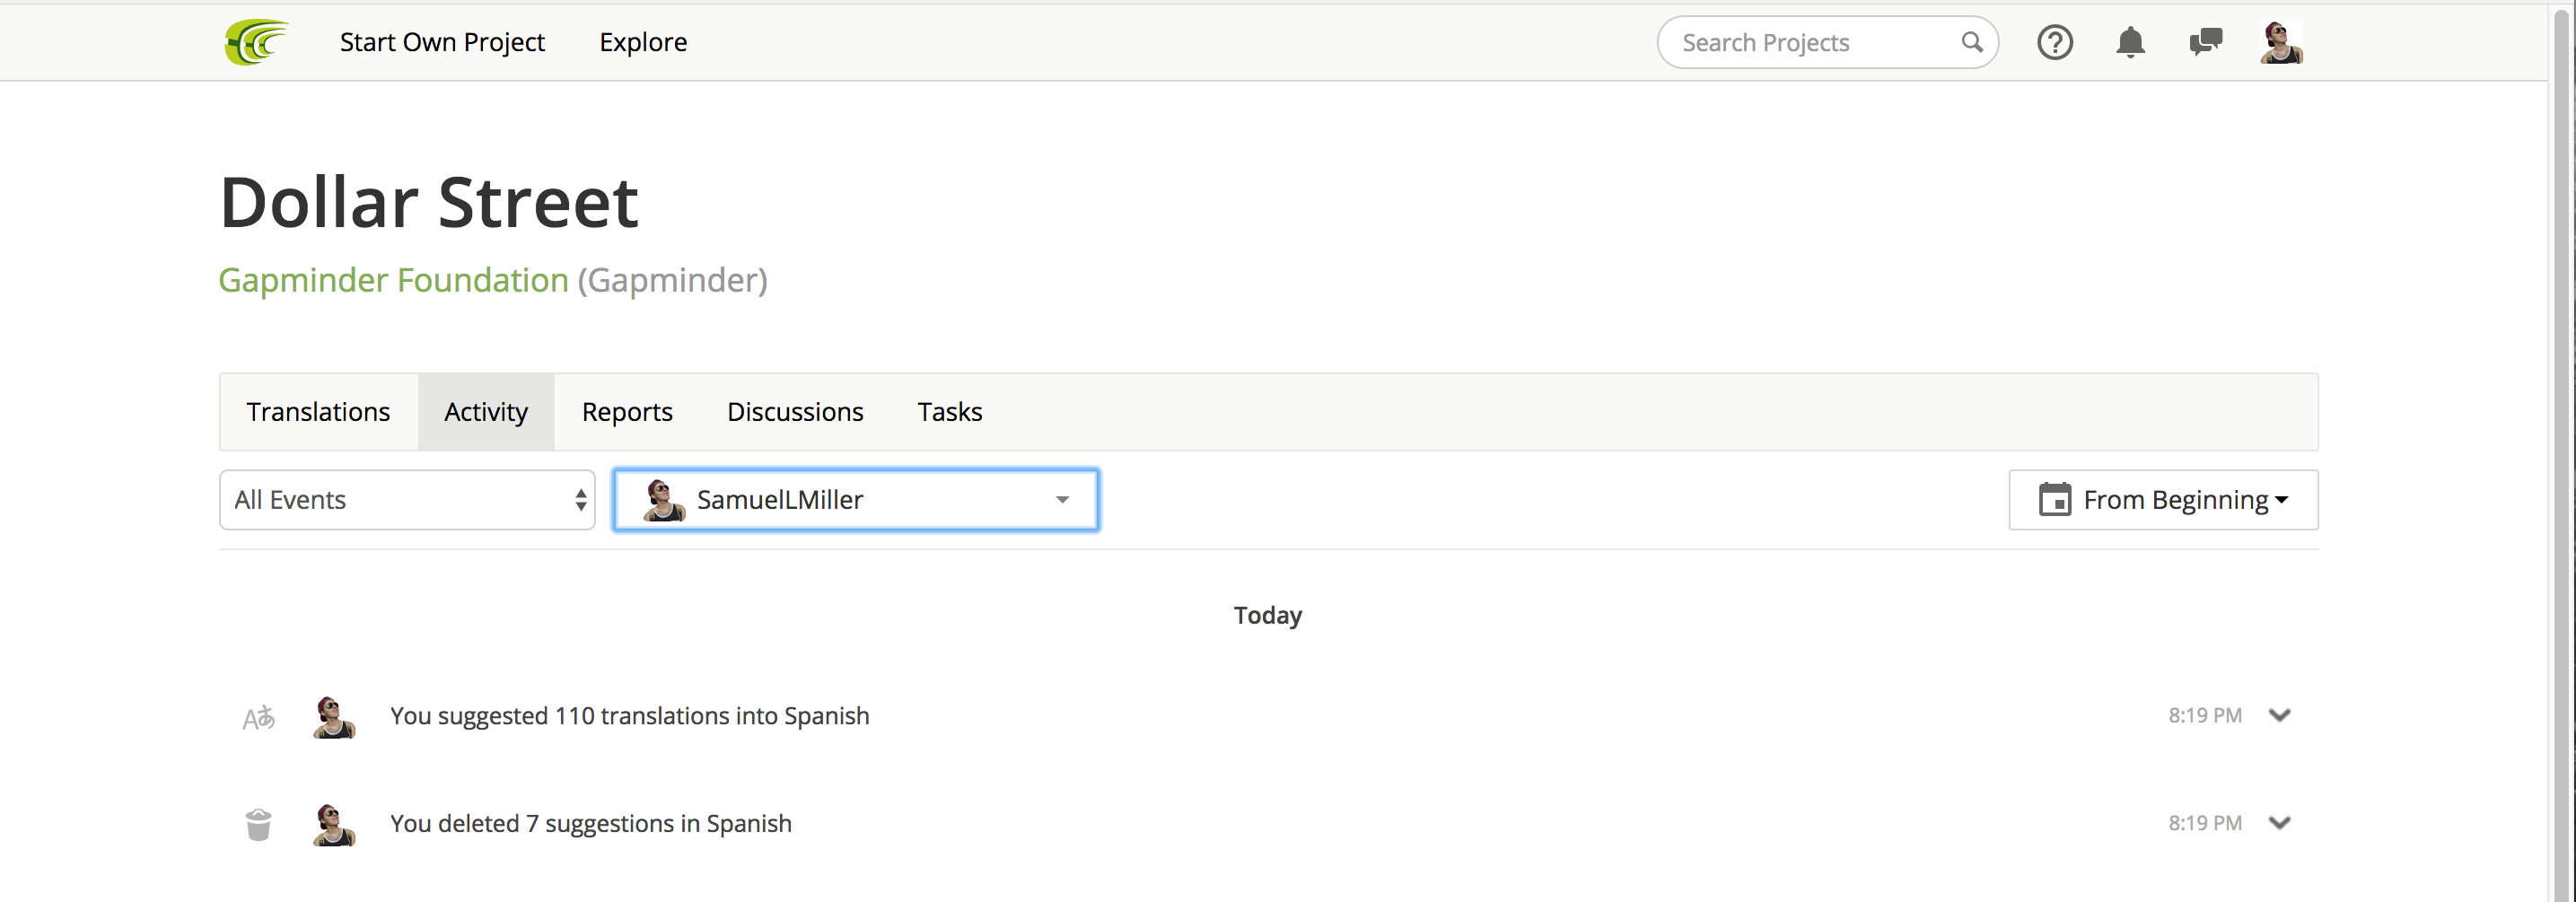This screenshot has height=902, width=2576.
Task: Open the help question mark icon
Action: click(x=2054, y=42)
